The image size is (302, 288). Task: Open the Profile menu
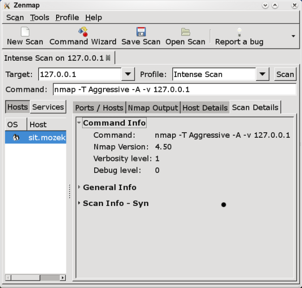67,18
